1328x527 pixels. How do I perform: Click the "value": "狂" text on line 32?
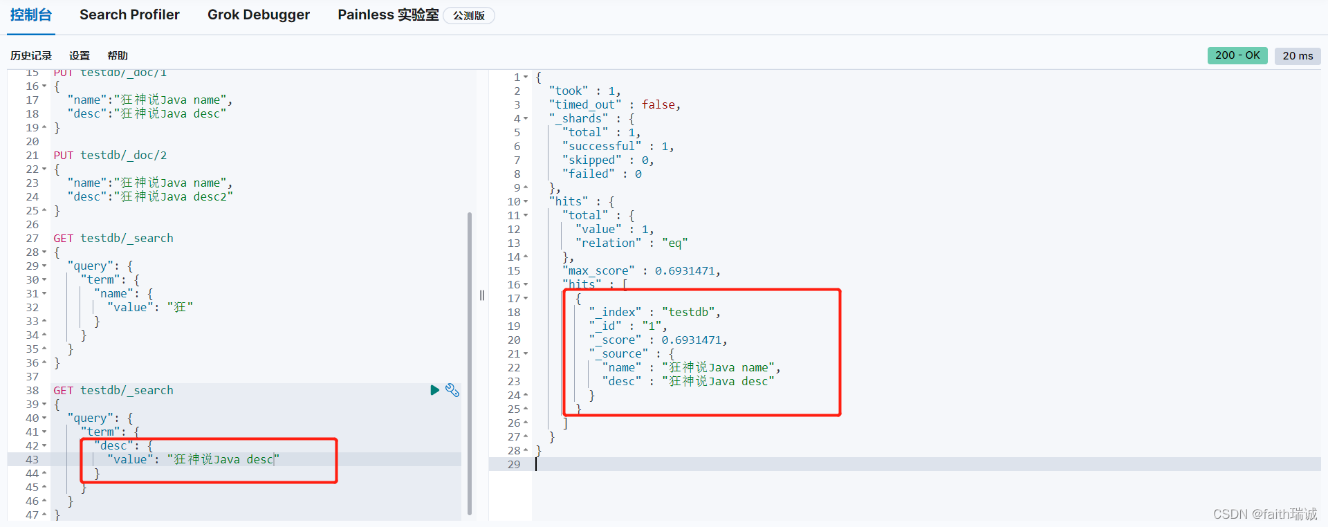(x=150, y=307)
